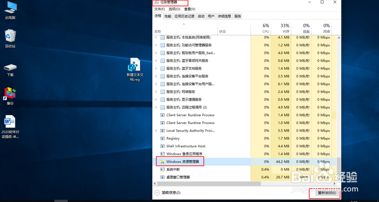This screenshot has width=379, height=202.
Task: Click gear icon of 服务主机: 剪贴板用户服务
Action: (x=163, y=53)
